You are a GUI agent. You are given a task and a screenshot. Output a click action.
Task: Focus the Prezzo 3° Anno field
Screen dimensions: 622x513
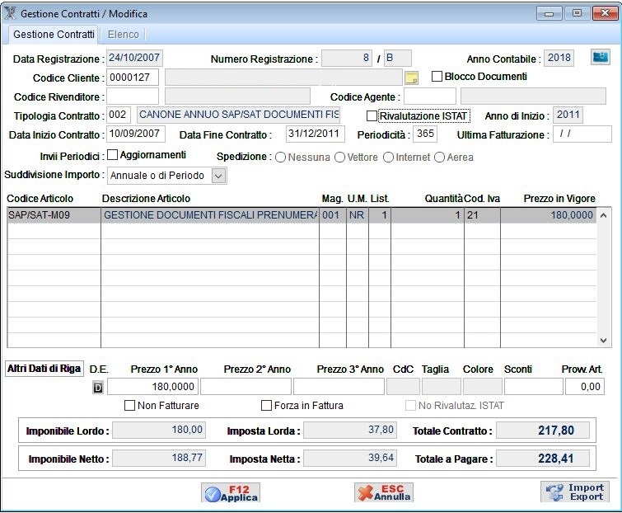click(339, 387)
